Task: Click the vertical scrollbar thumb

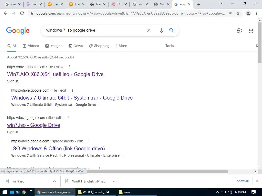Action: (260, 43)
